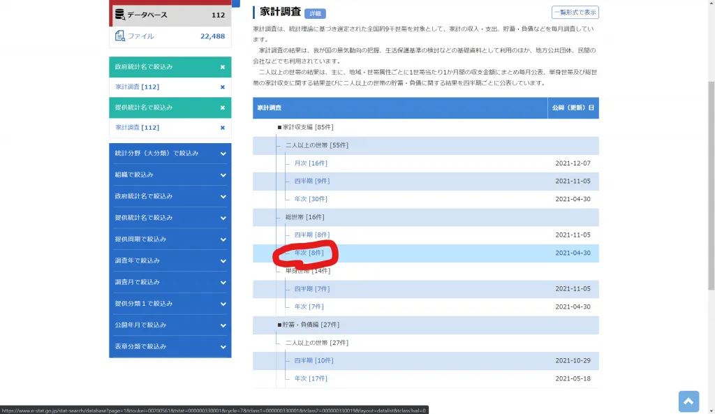Expand the 提供周期で絞込み panel
715x414 pixels.
(x=170, y=239)
